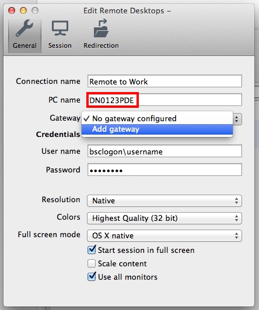
Task: Open the Full screen mode dropdown
Action: click(x=164, y=235)
